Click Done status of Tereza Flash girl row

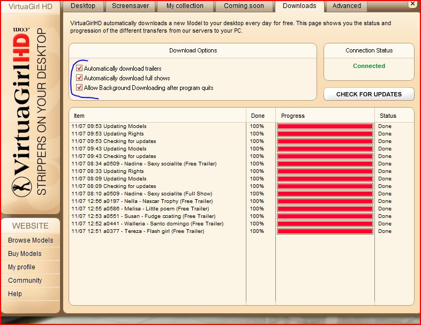coord(385,231)
